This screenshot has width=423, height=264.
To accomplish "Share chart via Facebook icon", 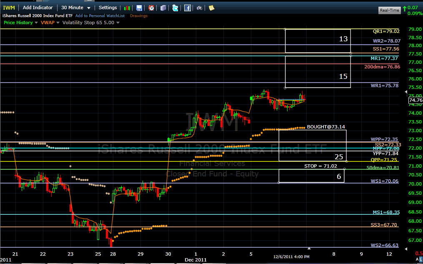I will (x=188, y=8).
